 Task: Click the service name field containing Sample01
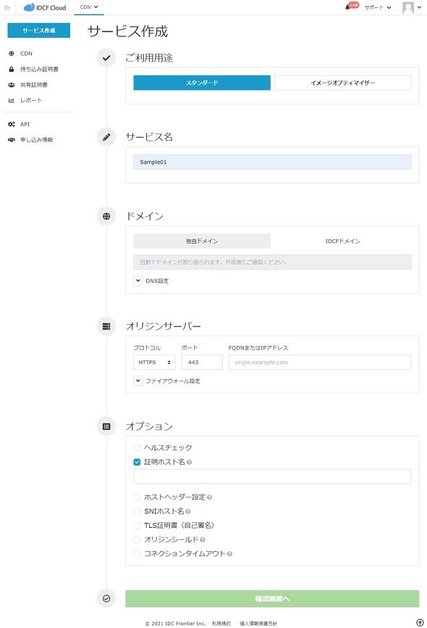pos(272,162)
